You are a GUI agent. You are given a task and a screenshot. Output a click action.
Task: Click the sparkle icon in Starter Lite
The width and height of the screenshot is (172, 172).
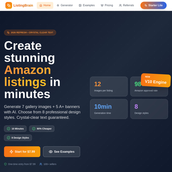pyautogui.click(x=146, y=5)
